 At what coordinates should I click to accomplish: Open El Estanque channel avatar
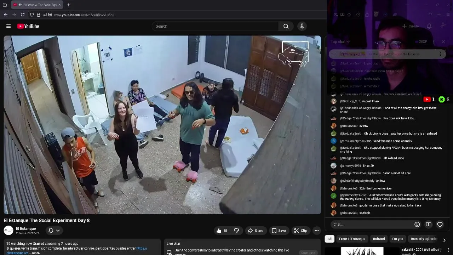(x=8, y=231)
